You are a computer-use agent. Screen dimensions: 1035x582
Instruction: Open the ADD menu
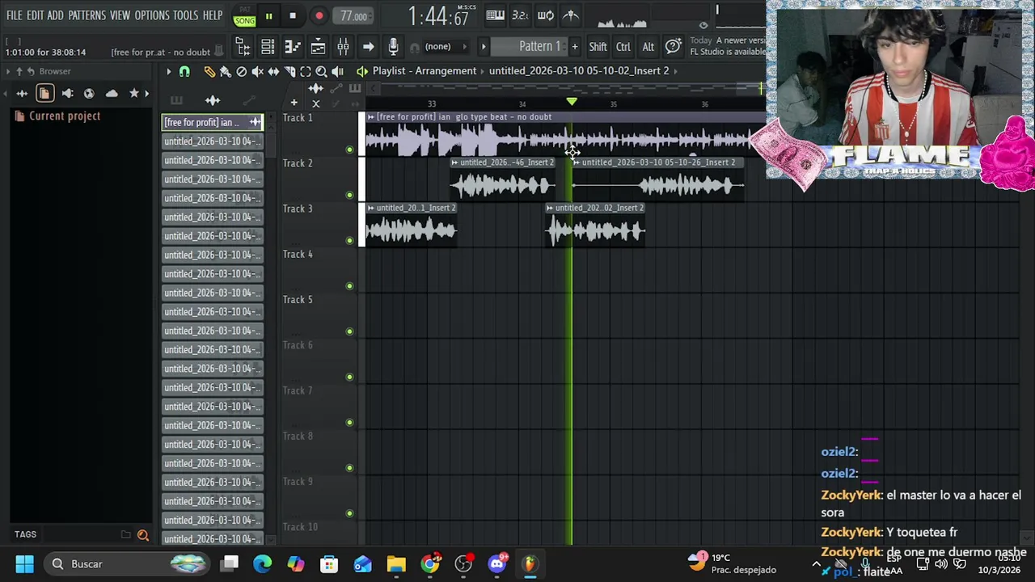pos(55,15)
